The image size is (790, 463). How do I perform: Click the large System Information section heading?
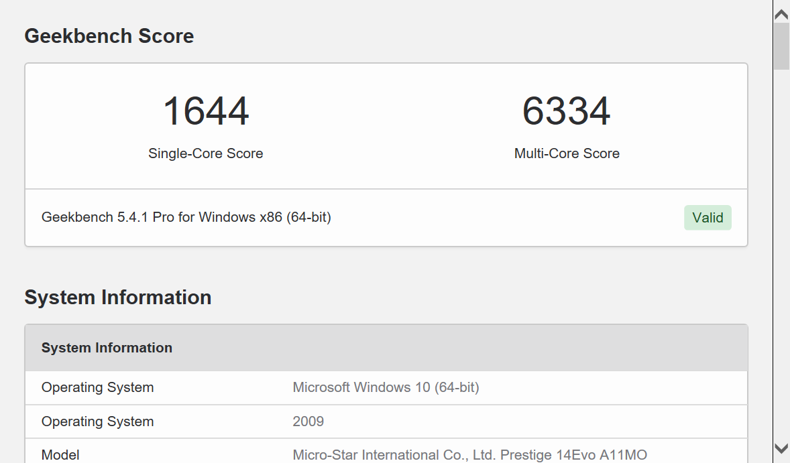(x=118, y=297)
